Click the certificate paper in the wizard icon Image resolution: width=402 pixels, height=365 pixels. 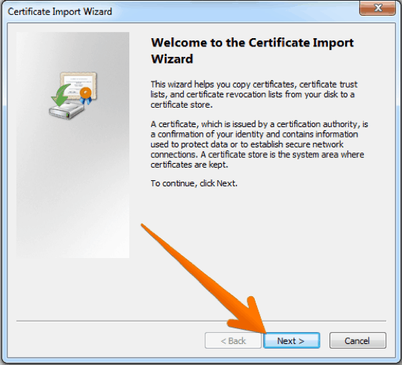(x=78, y=85)
